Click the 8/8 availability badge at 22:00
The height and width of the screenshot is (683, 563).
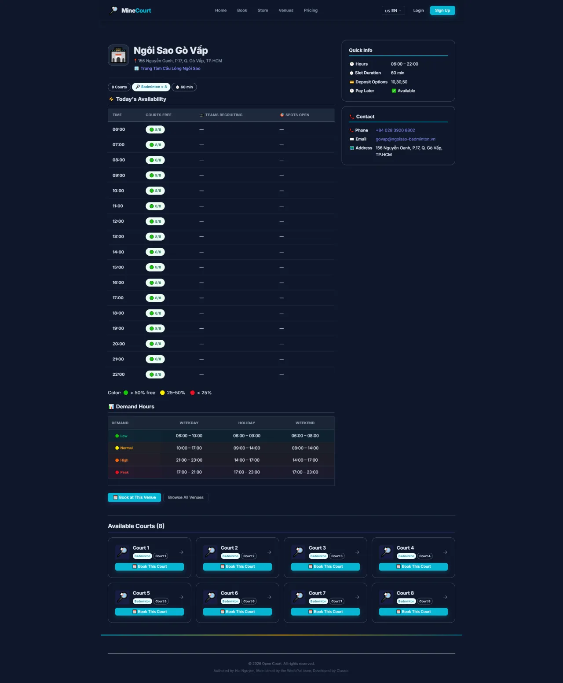(x=155, y=375)
